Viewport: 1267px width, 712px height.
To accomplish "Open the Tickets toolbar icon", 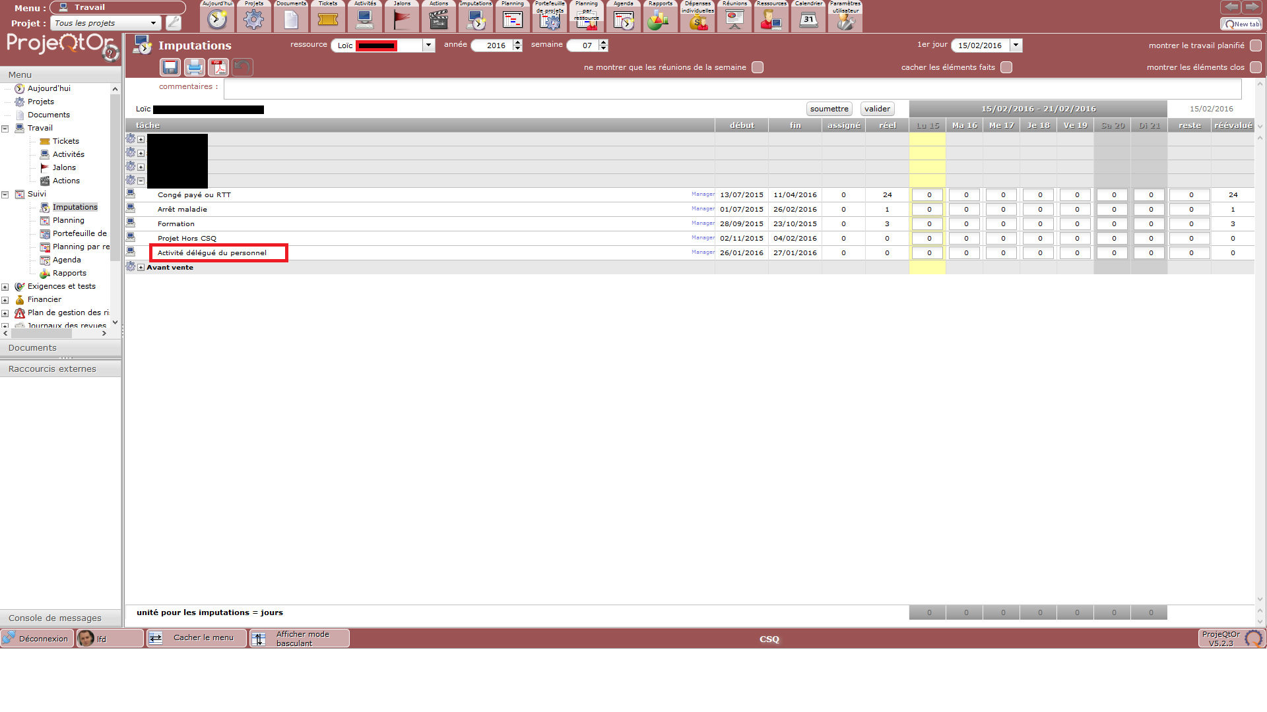I will pyautogui.click(x=327, y=20).
